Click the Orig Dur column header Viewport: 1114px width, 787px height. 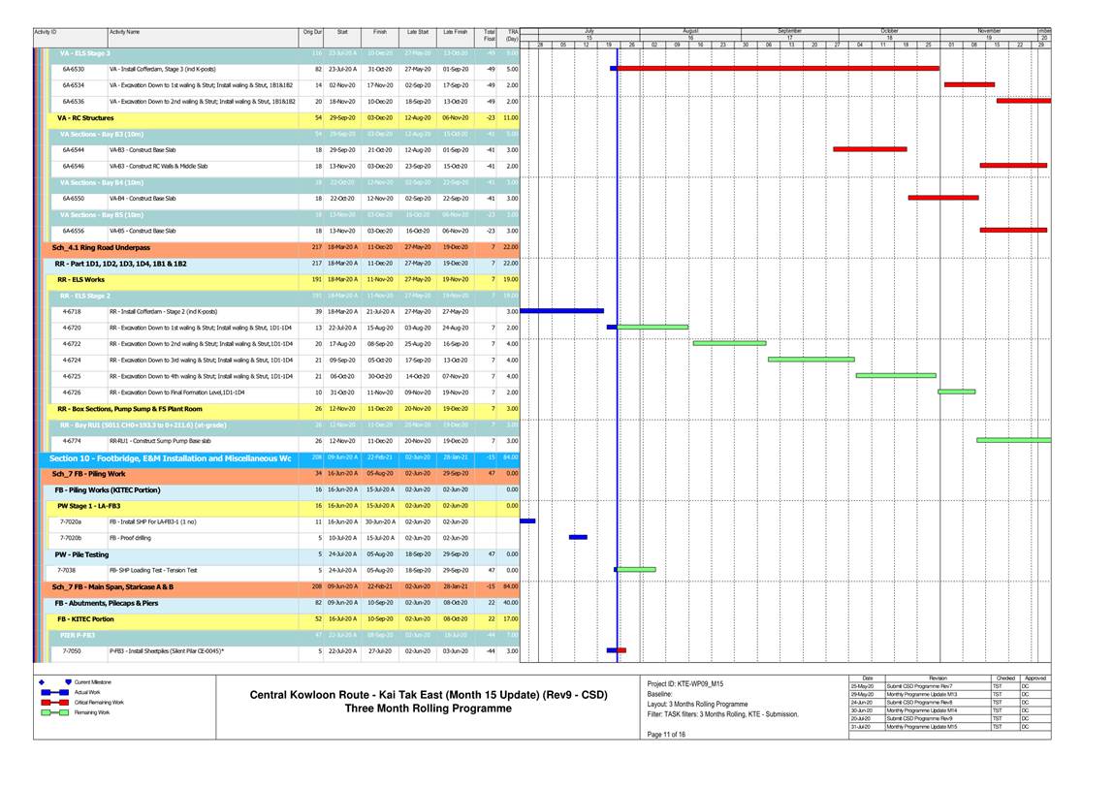312,33
